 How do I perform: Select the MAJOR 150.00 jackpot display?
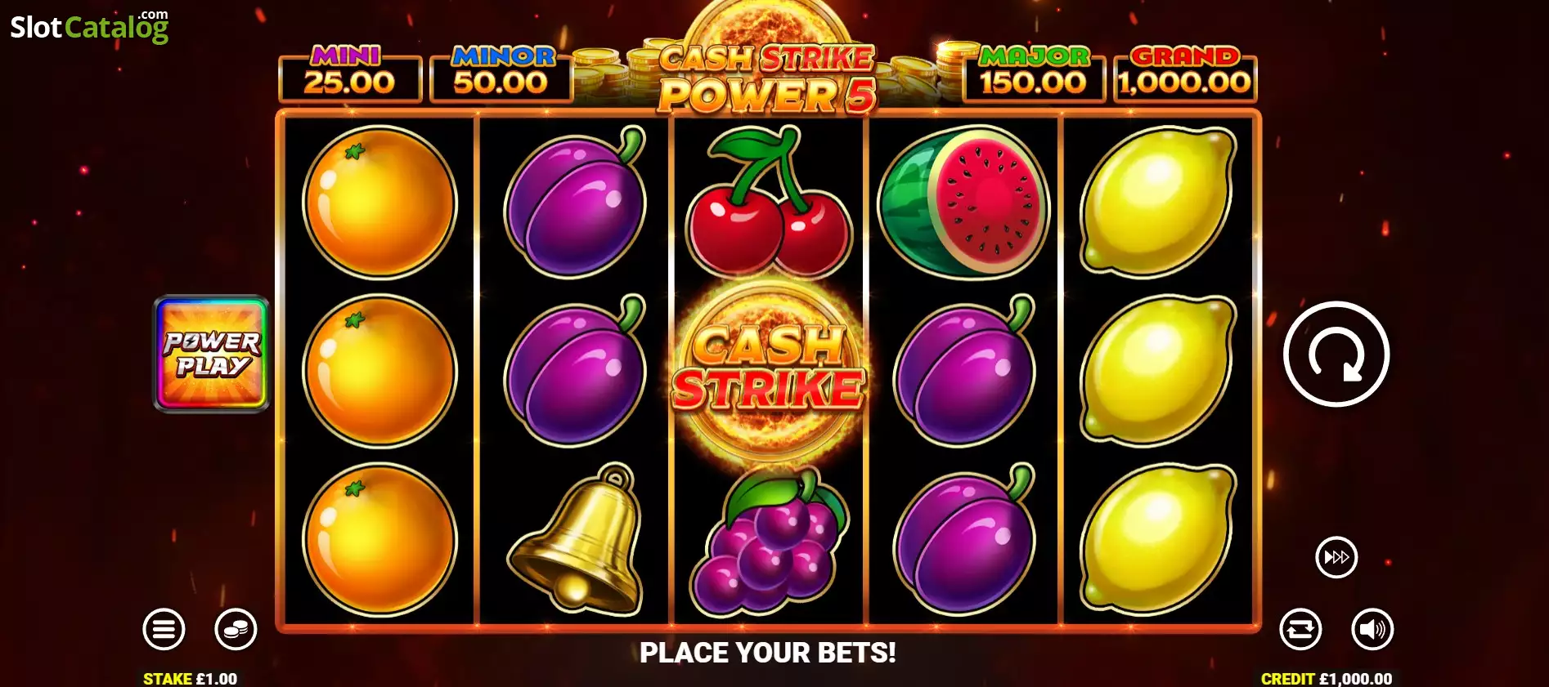[1034, 74]
